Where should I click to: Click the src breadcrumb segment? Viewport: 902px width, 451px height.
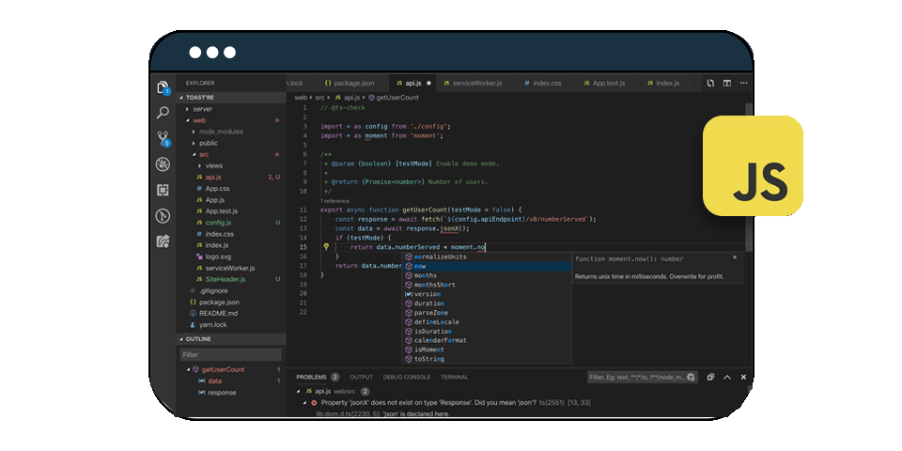[319, 97]
